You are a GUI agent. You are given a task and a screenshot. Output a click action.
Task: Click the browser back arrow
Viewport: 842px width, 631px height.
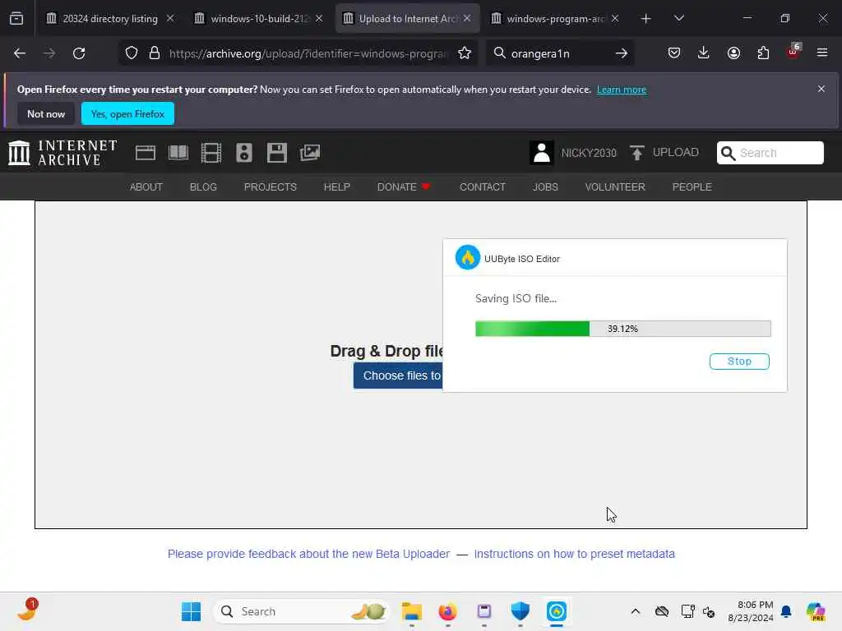tap(20, 53)
